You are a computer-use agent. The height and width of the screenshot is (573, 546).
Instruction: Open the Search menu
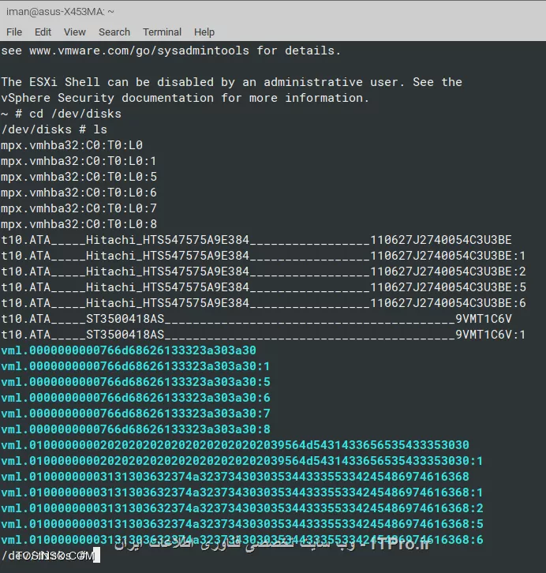coord(114,32)
